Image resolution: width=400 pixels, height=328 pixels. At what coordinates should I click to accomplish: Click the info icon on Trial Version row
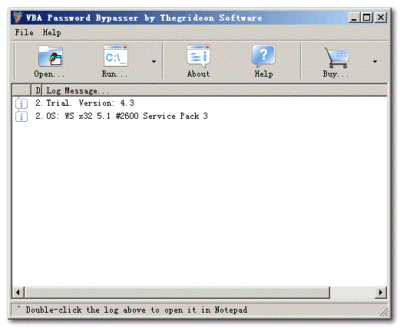pos(21,103)
